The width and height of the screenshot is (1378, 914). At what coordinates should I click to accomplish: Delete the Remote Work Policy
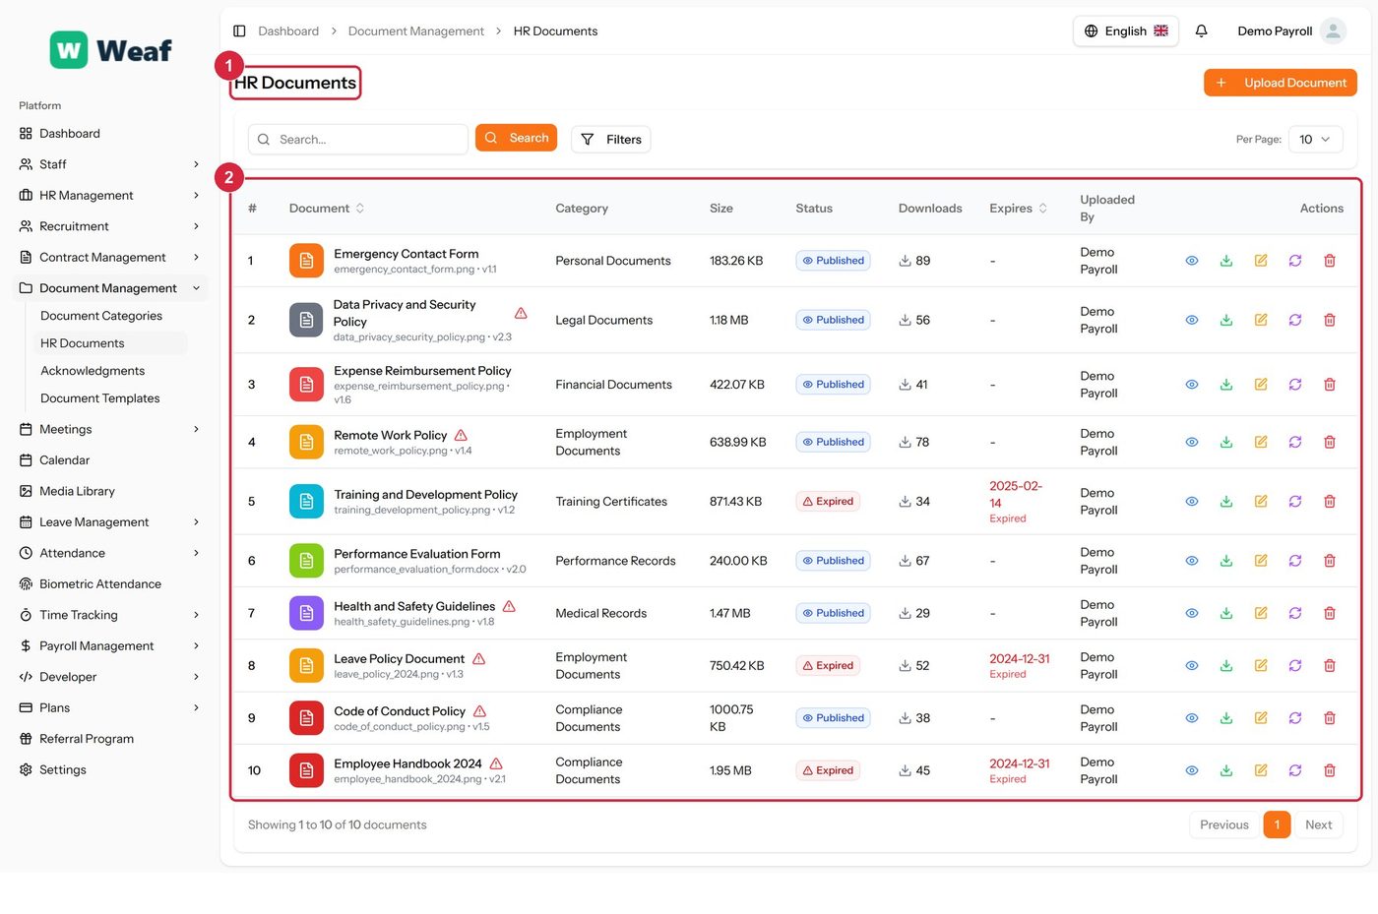(x=1330, y=442)
